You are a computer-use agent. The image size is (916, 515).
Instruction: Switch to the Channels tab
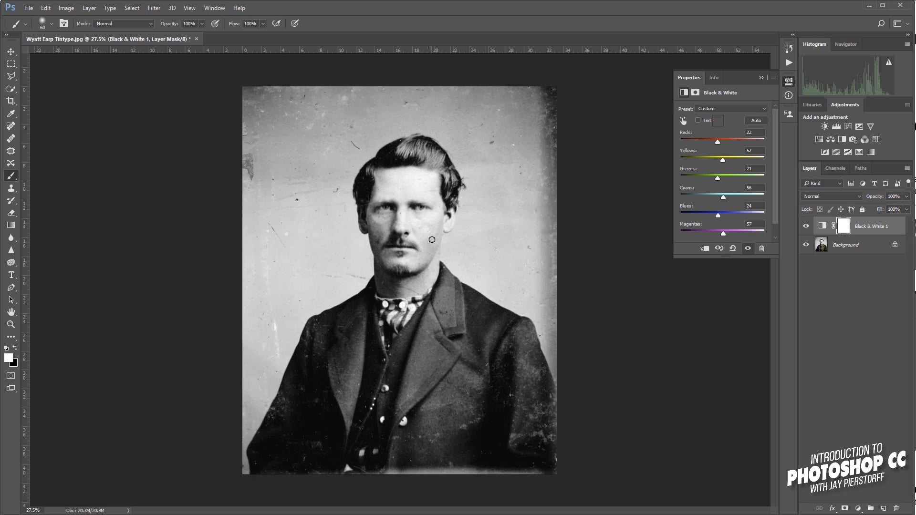tap(835, 168)
